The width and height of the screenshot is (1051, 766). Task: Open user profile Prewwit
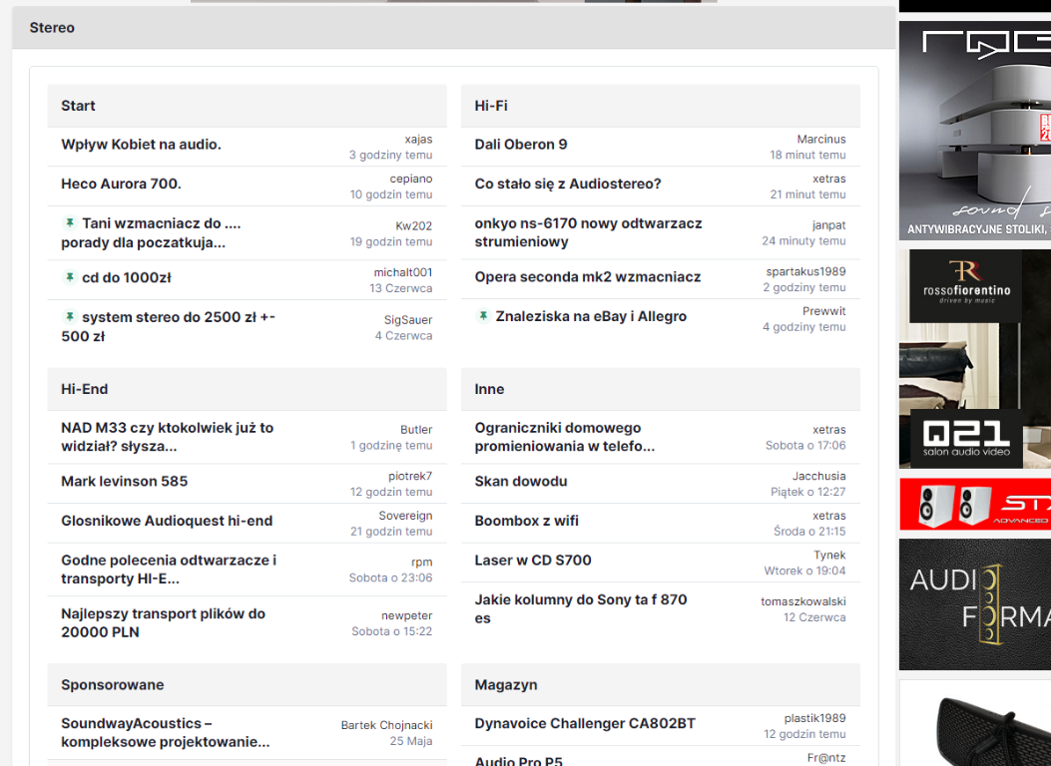[x=823, y=311]
